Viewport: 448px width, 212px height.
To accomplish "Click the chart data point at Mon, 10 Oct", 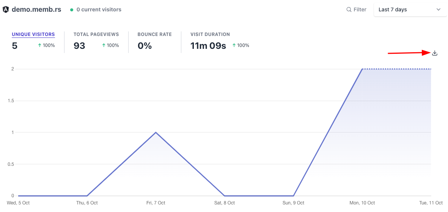I will pyautogui.click(x=362, y=69).
